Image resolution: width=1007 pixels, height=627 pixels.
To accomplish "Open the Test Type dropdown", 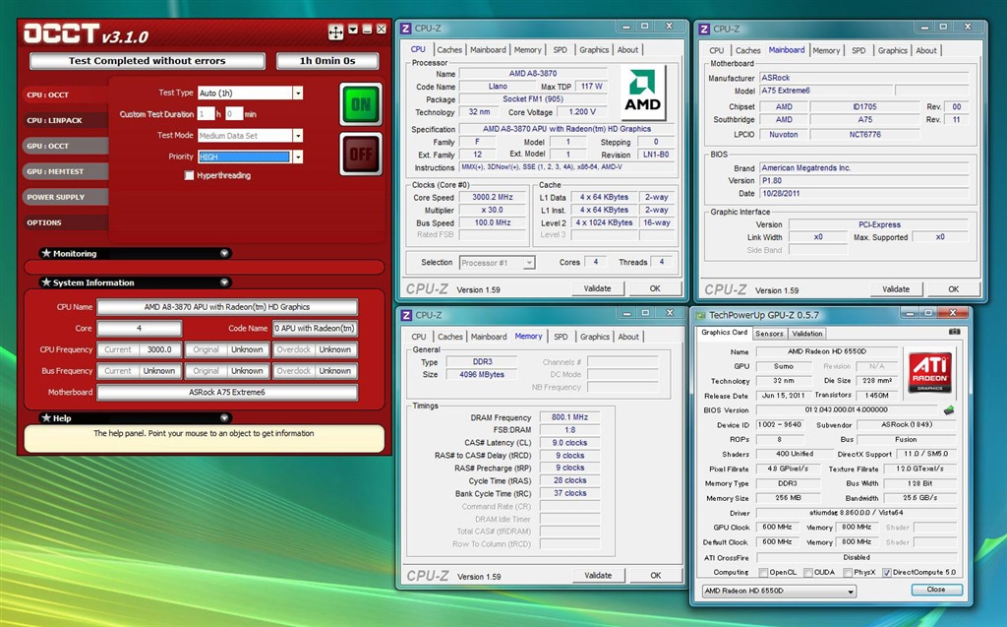I will click(298, 94).
